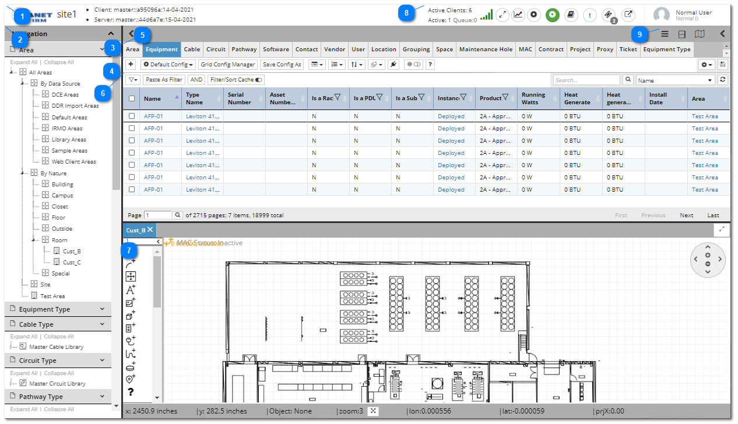
Task: Click Grid Config Manager button
Action: pyautogui.click(x=228, y=64)
